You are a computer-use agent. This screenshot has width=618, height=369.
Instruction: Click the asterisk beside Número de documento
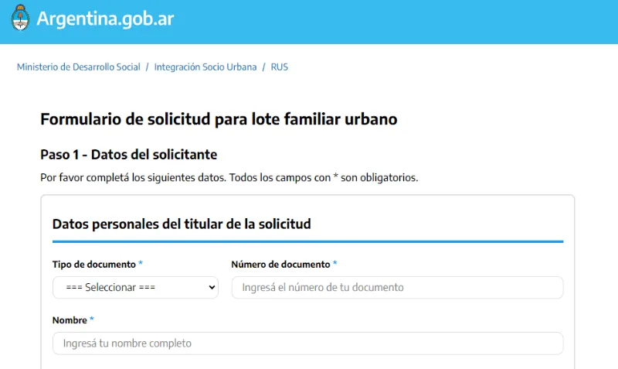(x=335, y=265)
